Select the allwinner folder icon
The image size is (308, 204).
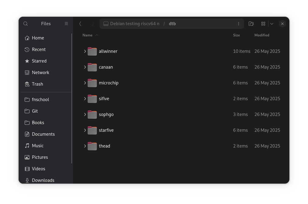pyautogui.click(x=92, y=51)
